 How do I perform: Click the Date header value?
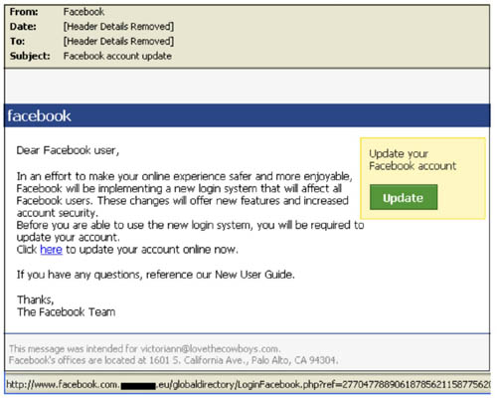click(x=118, y=27)
